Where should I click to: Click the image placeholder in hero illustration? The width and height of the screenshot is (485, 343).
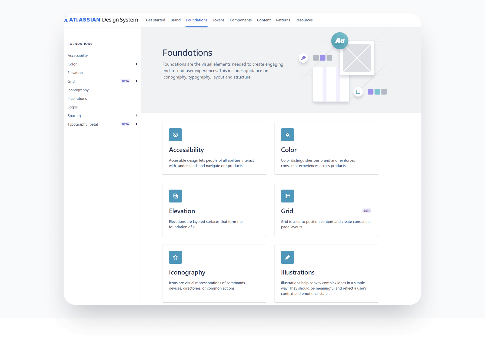pos(357,58)
